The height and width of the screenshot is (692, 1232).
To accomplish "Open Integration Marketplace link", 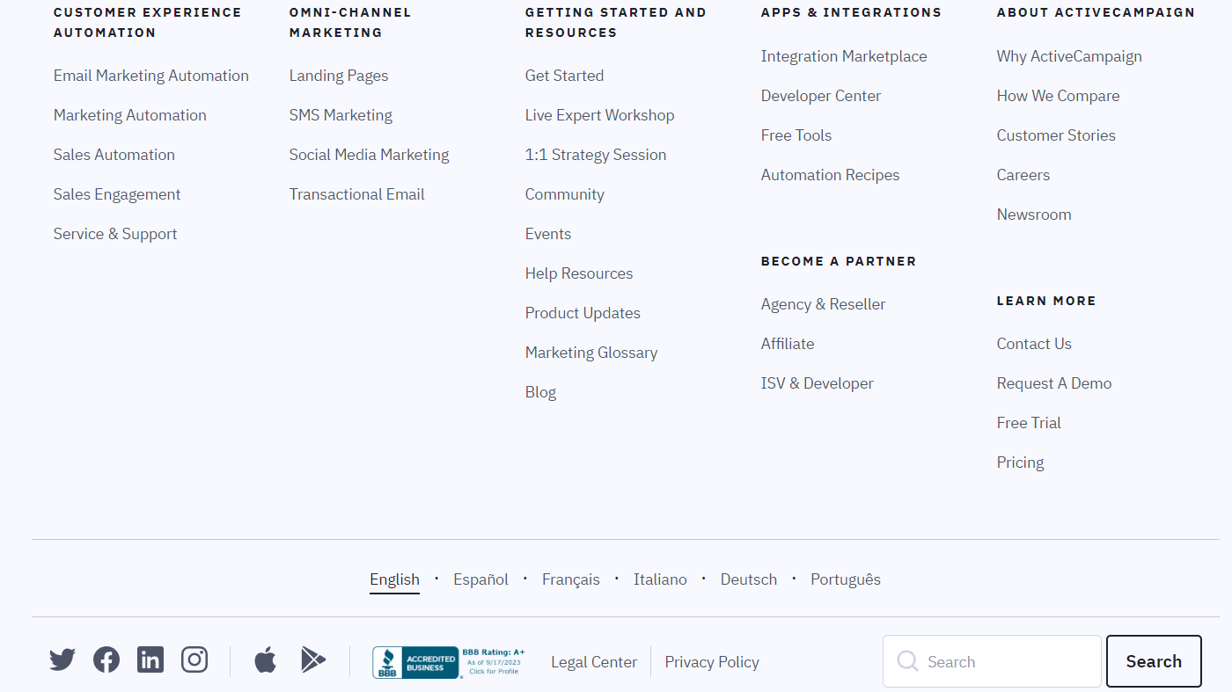I will (844, 56).
